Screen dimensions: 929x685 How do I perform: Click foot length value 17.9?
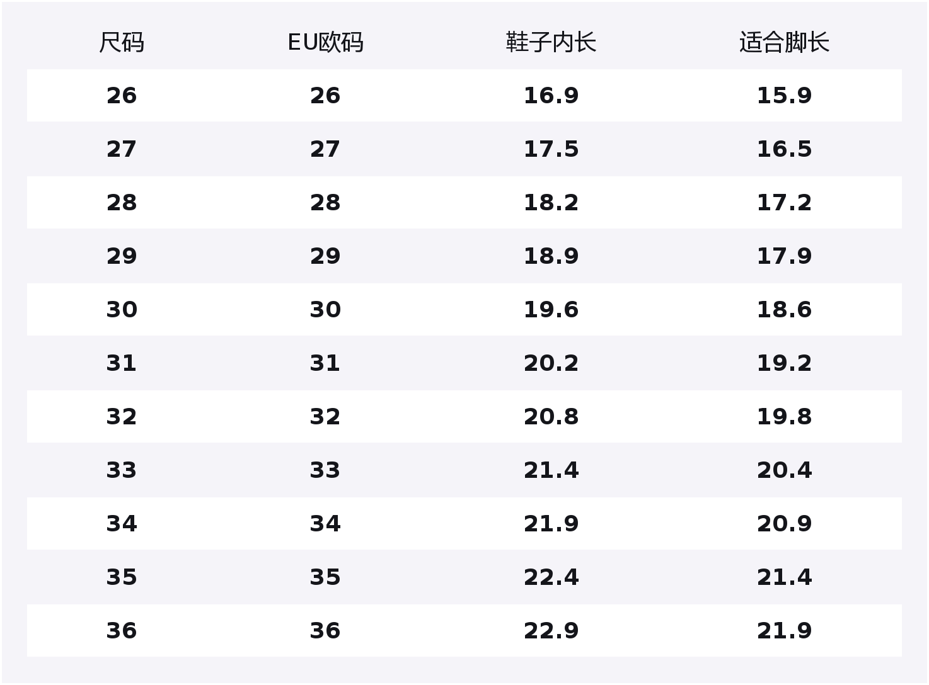[784, 256]
